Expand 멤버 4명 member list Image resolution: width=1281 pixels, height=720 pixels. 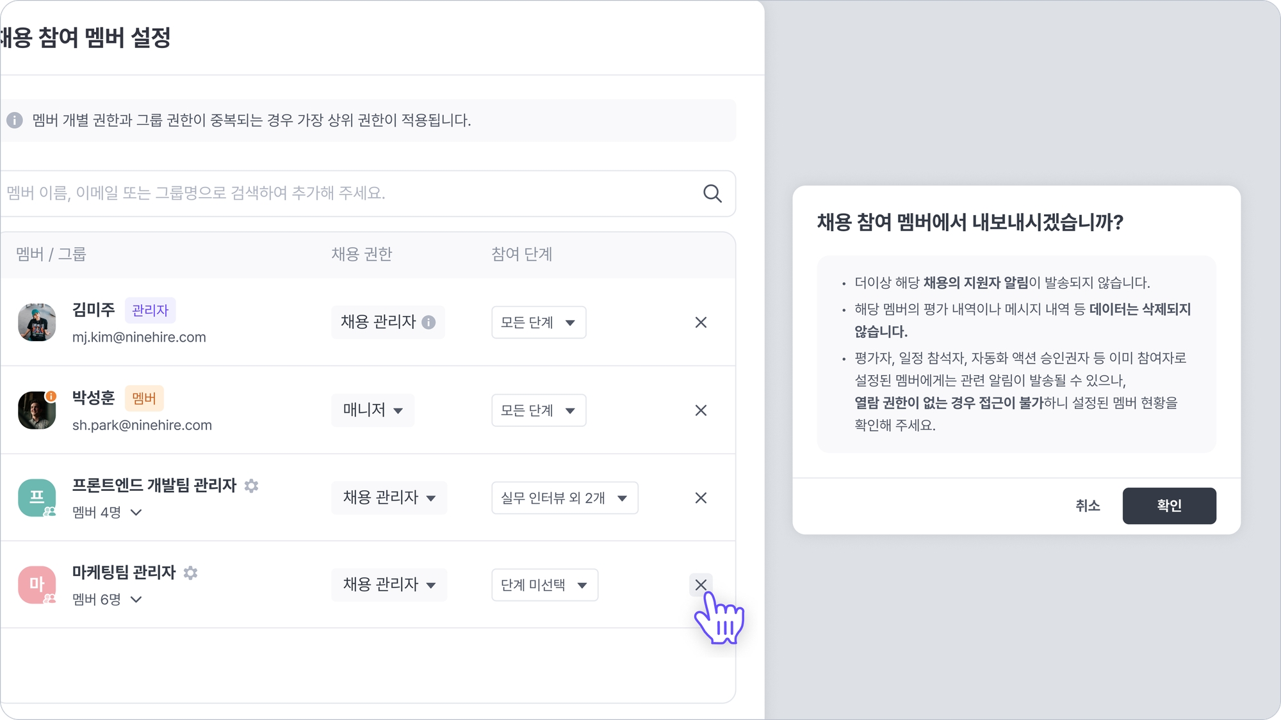[x=107, y=512]
